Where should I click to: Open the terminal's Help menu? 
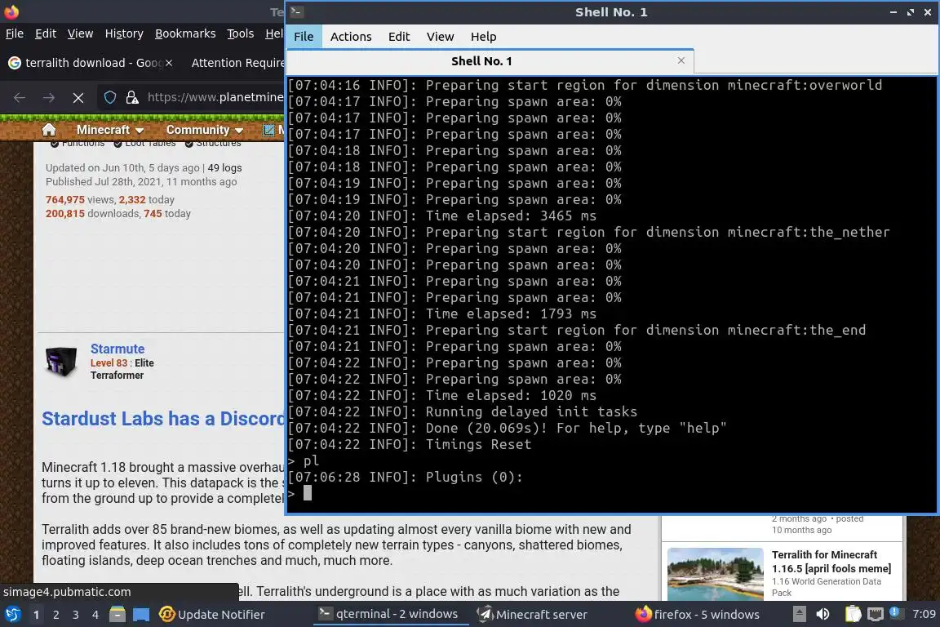point(483,37)
